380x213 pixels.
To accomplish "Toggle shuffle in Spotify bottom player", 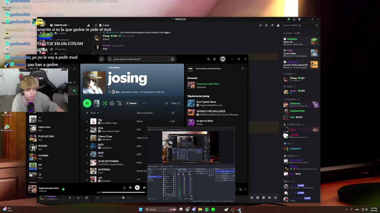I will click(124, 188).
